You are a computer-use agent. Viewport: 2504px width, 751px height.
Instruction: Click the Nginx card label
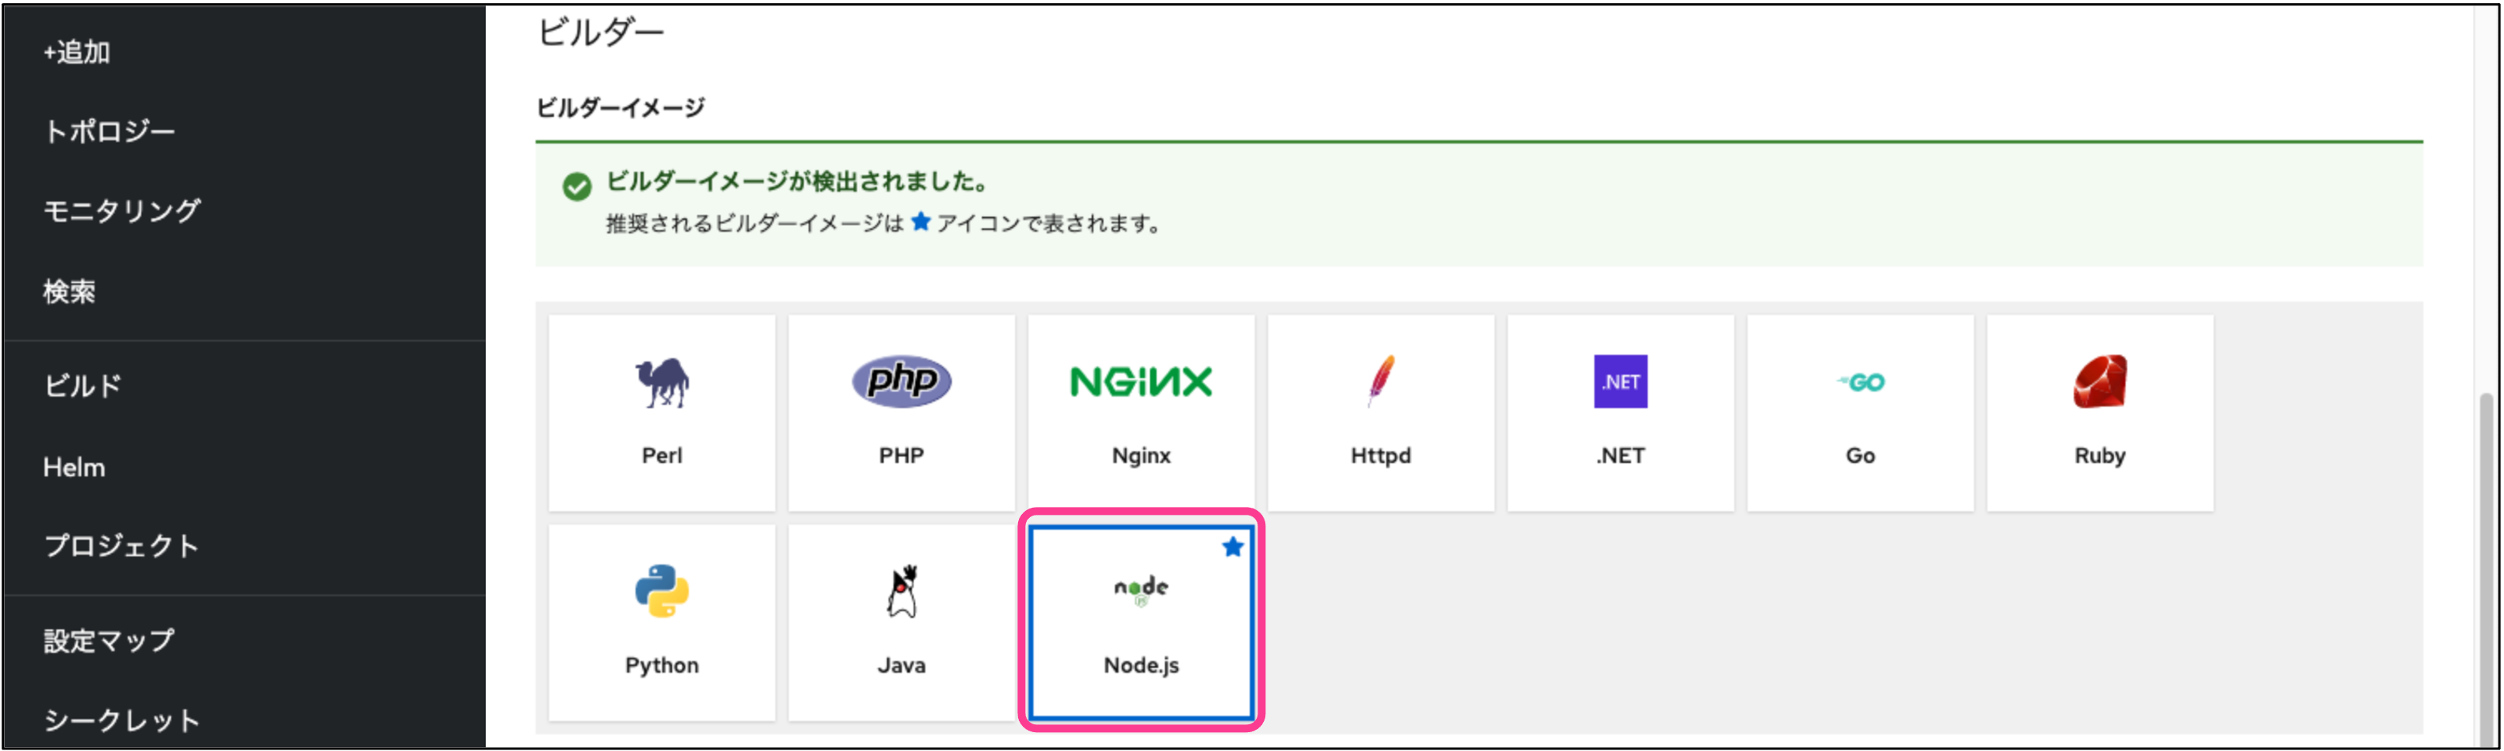(x=1141, y=456)
